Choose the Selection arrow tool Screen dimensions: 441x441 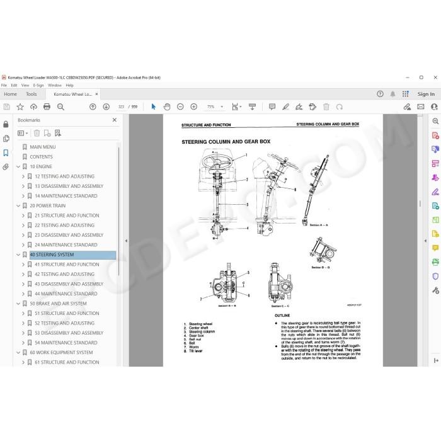[153, 107]
